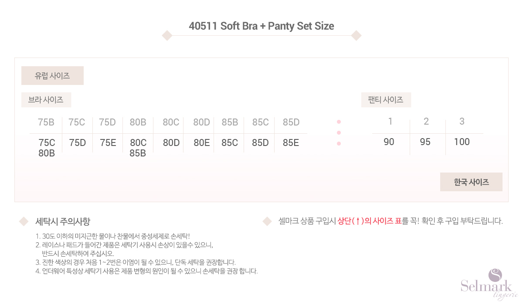Click the 브라 사이즈 tab label

pyautogui.click(x=46, y=100)
